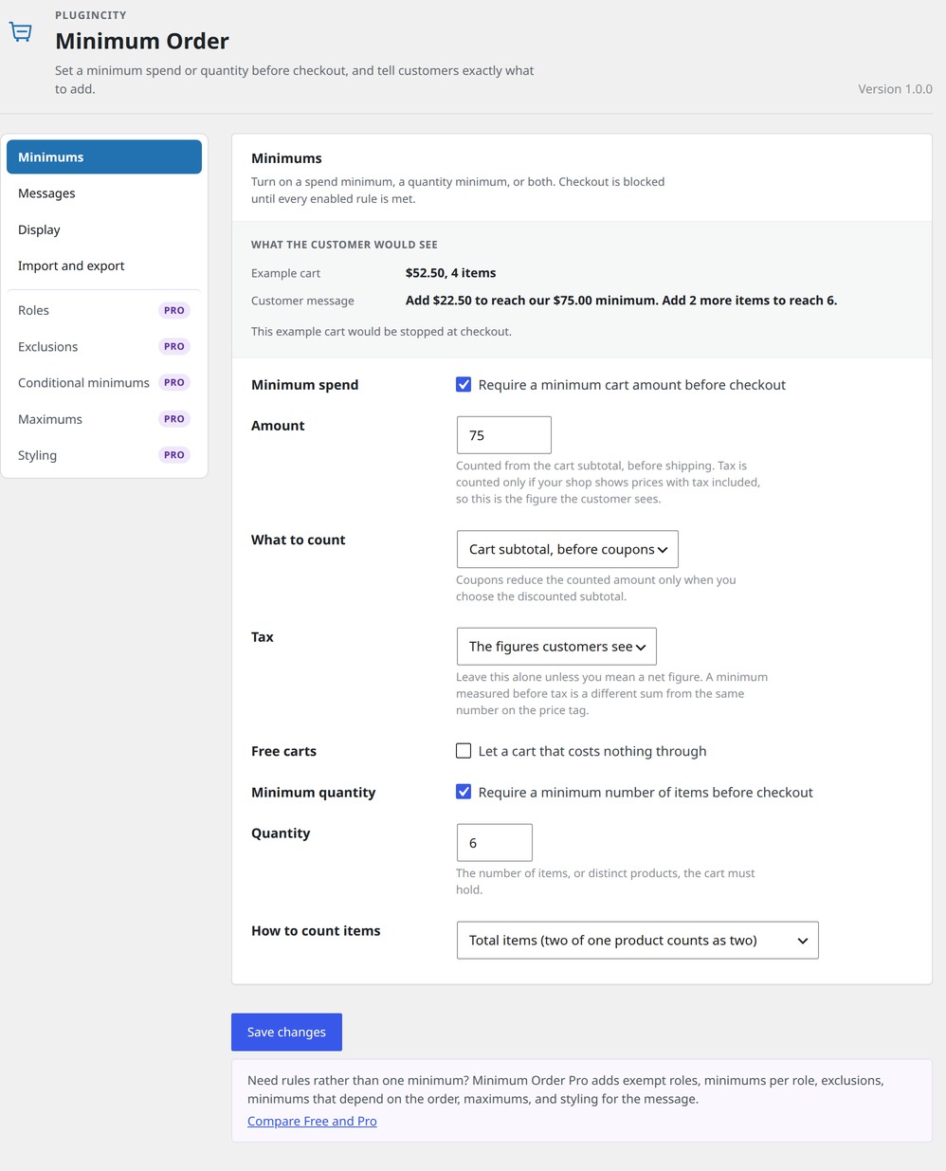This screenshot has height=1171, width=946.
Task: Select Conditional minimums in the sidebar
Action: (104, 382)
